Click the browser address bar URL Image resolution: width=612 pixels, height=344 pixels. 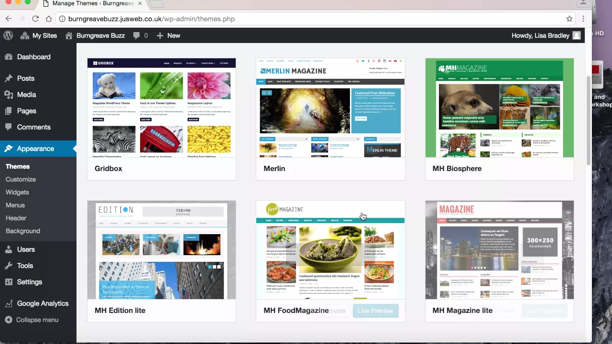point(152,19)
